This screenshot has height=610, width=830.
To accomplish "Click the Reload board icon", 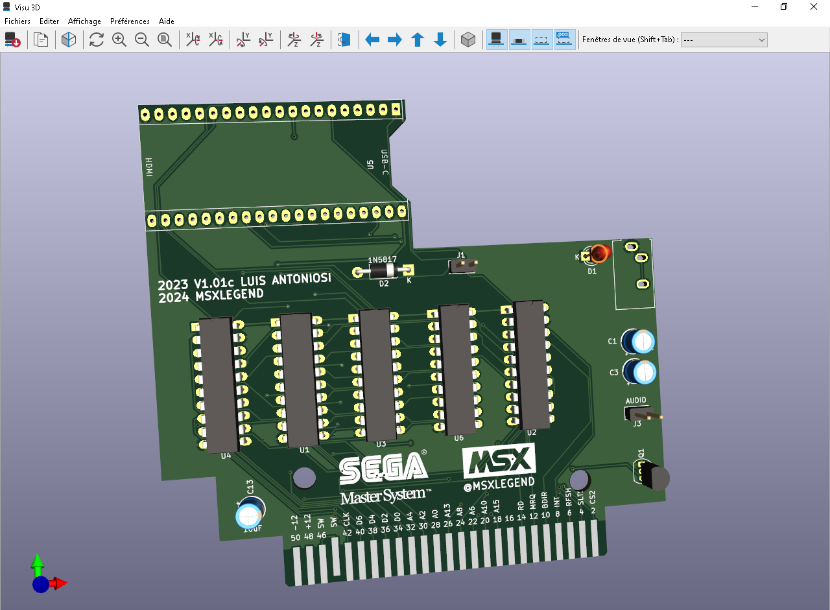I will pyautogui.click(x=13, y=40).
